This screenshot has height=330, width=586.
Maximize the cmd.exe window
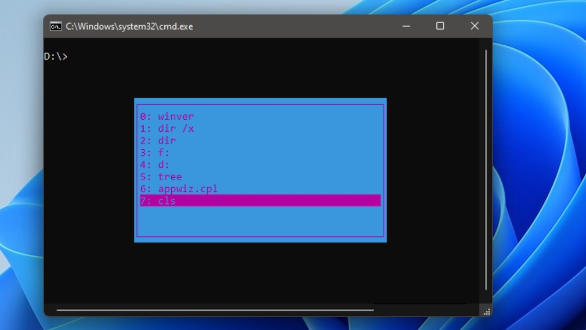click(440, 26)
